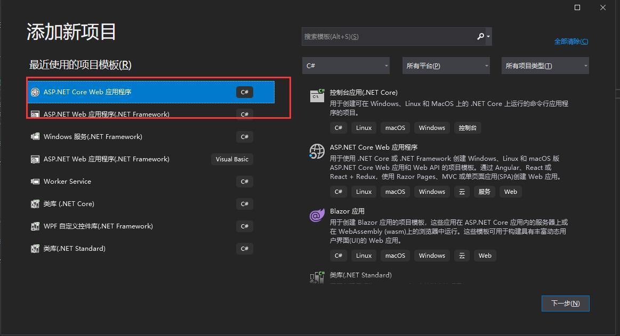Screen dimensions: 620x336
Task: Click the 控制台 tag under the console app
Action: 468,128
